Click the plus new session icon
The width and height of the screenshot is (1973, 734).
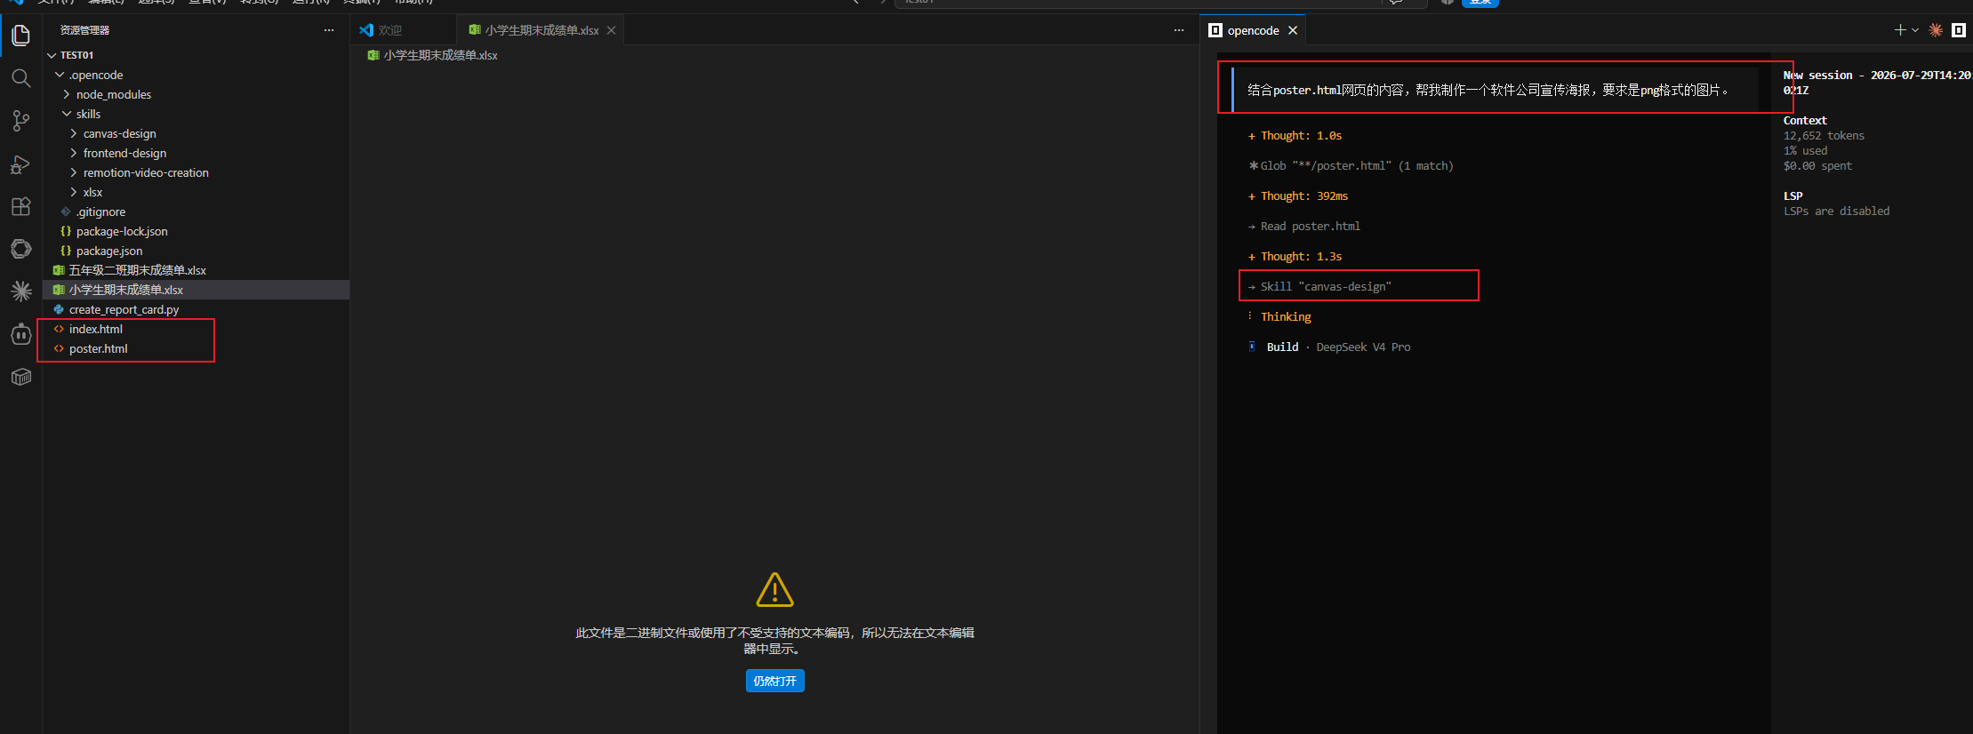[x=1900, y=30]
